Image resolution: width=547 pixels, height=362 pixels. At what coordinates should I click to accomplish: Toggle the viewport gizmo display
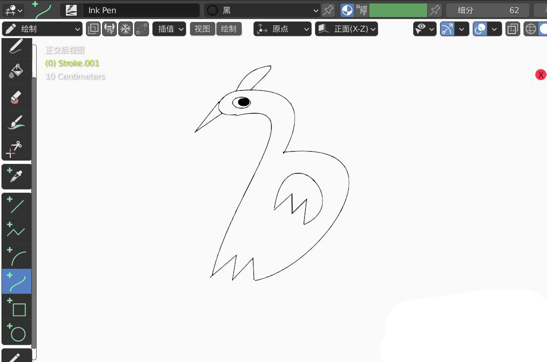(447, 29)
